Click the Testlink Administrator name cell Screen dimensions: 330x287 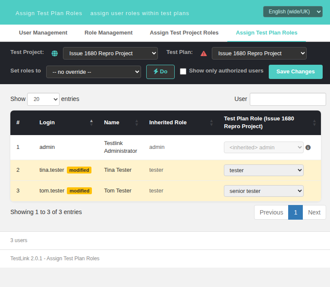point(120,147)
